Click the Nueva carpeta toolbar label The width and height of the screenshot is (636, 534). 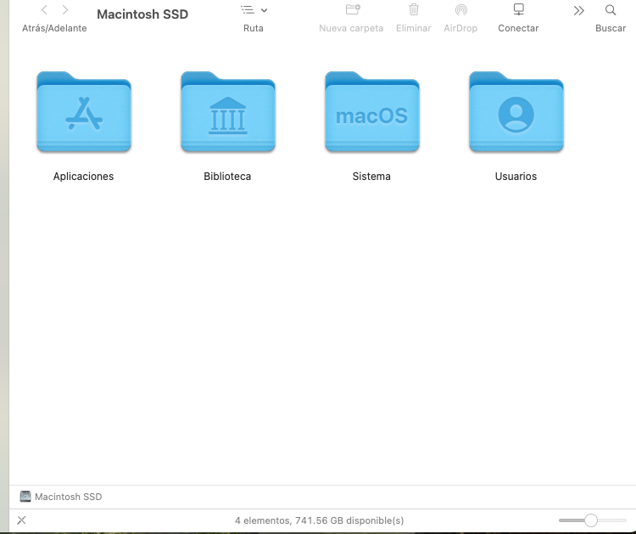tap(351, 28)
